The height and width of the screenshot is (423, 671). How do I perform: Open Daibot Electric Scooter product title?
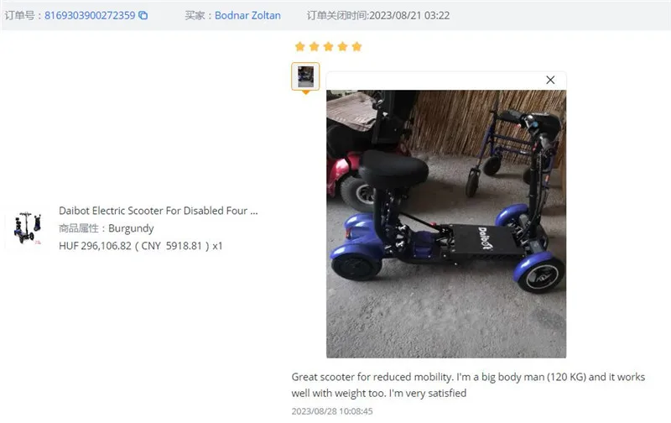[159, 211]
